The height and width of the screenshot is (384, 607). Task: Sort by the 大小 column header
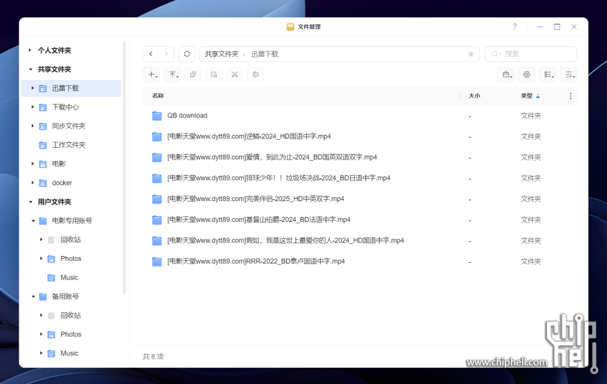[x=474, y=96]
